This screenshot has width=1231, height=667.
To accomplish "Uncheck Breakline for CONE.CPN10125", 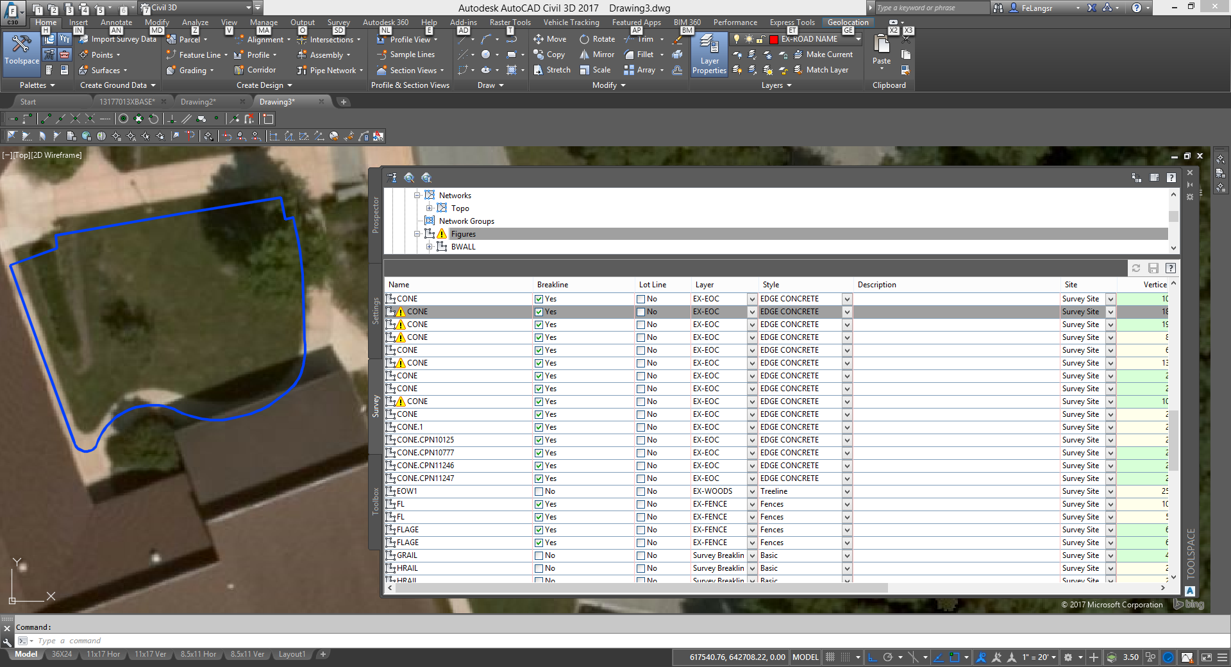I will coord(539,440).
